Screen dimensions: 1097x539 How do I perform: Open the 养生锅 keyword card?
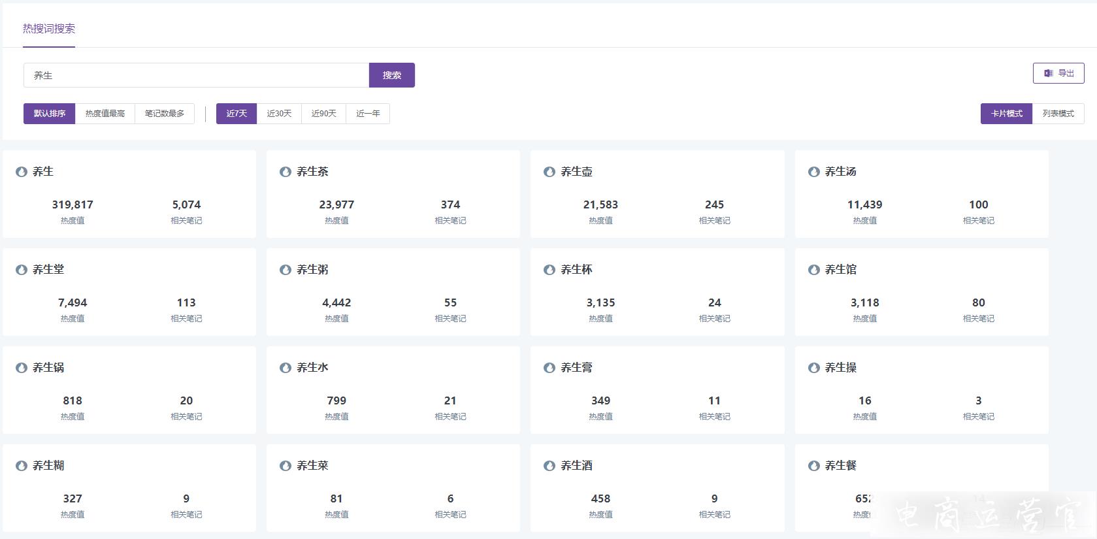(x=129, y=390)
